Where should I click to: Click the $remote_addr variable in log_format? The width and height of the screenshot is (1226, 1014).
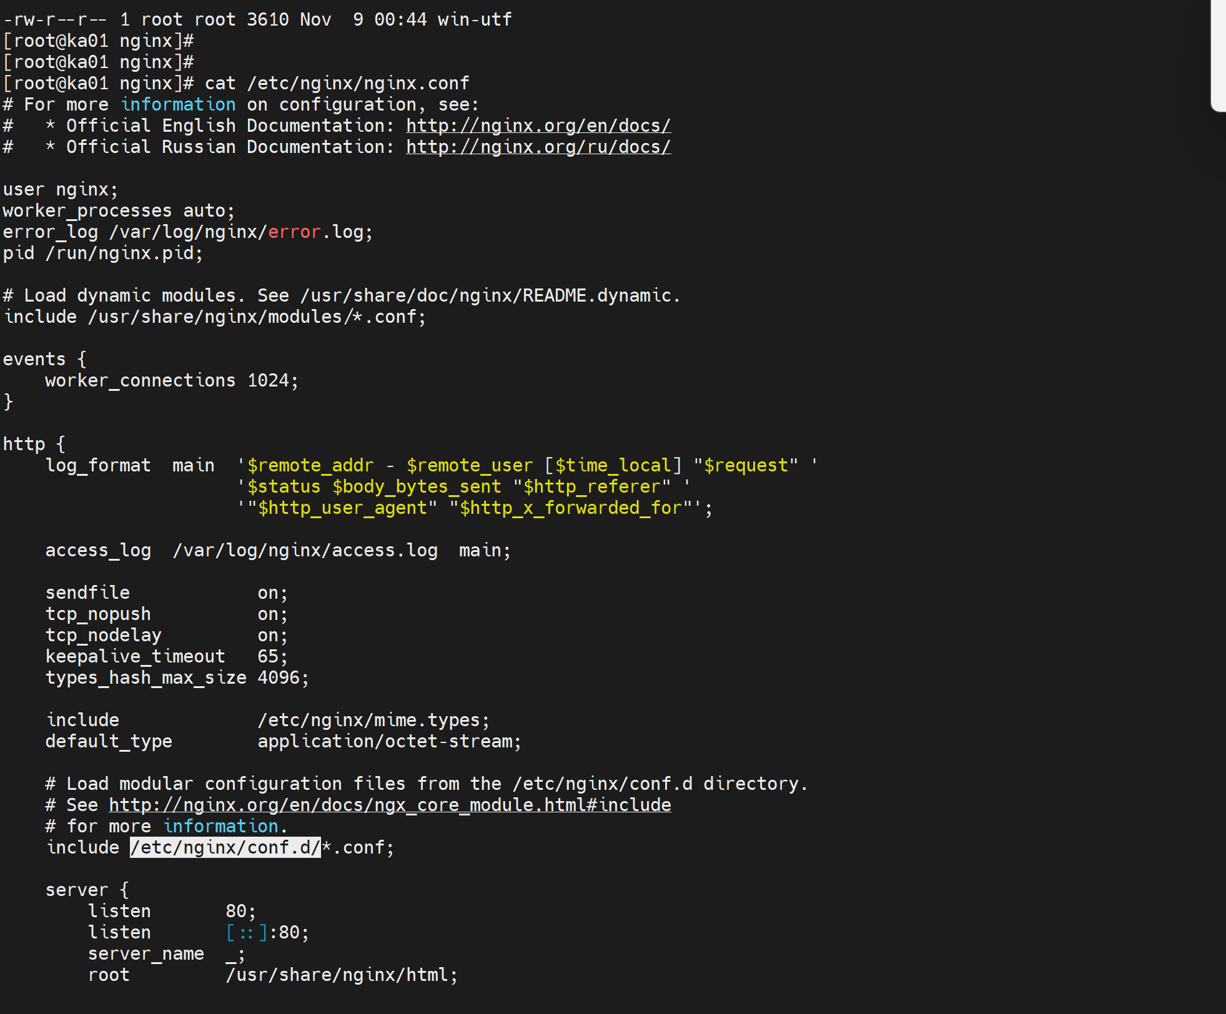310,465
